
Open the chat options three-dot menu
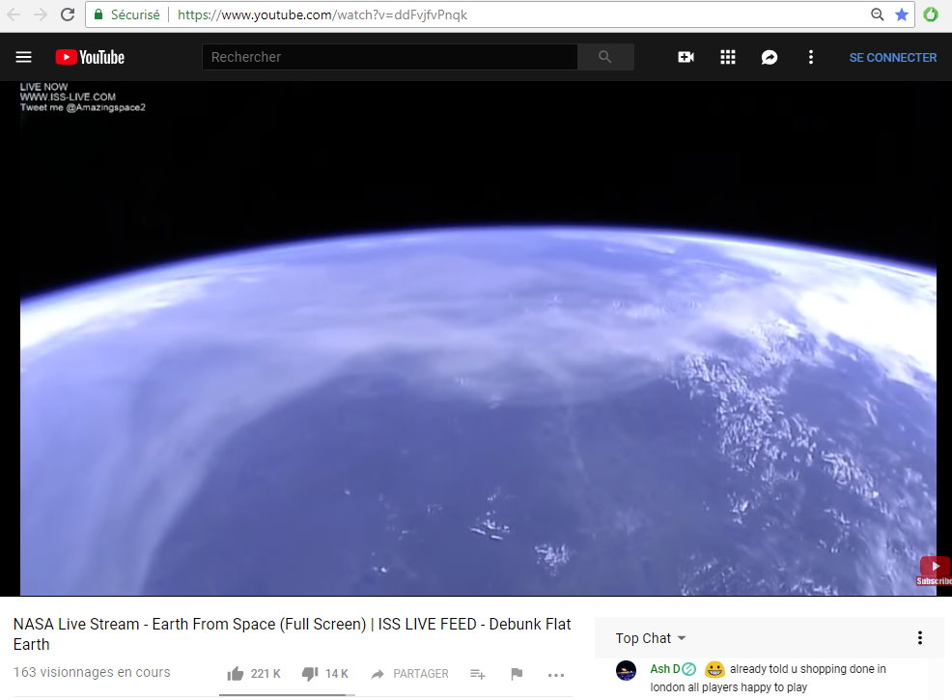click(x=920, y=637)
